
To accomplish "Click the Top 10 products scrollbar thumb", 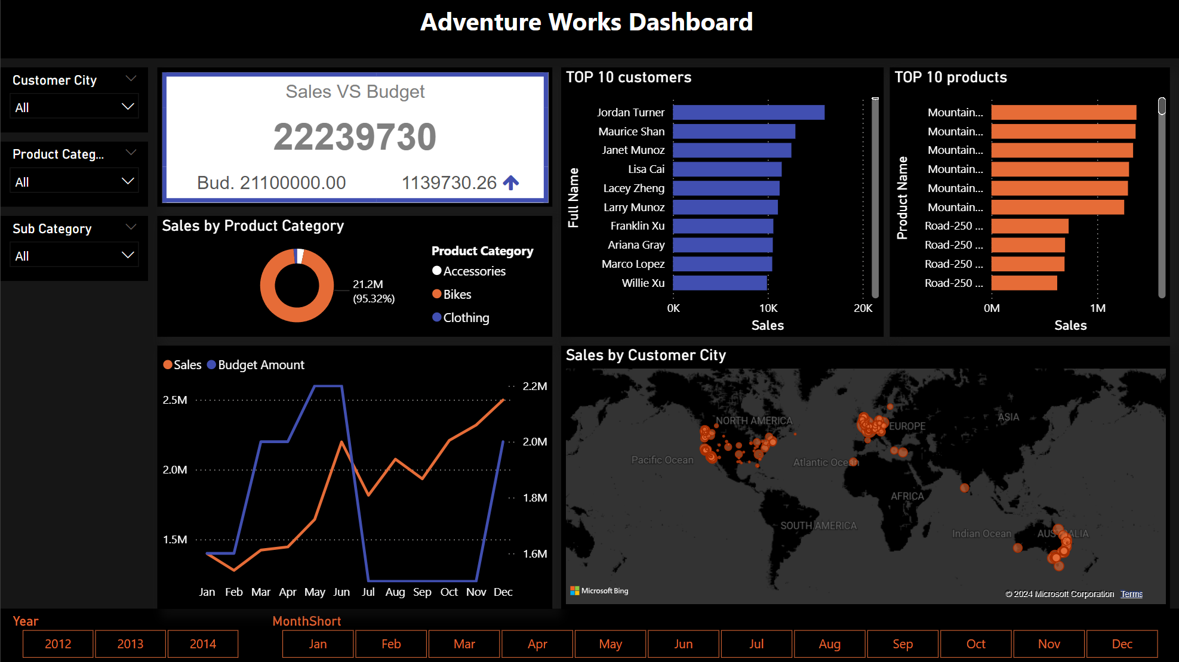I will [1162, 106].
